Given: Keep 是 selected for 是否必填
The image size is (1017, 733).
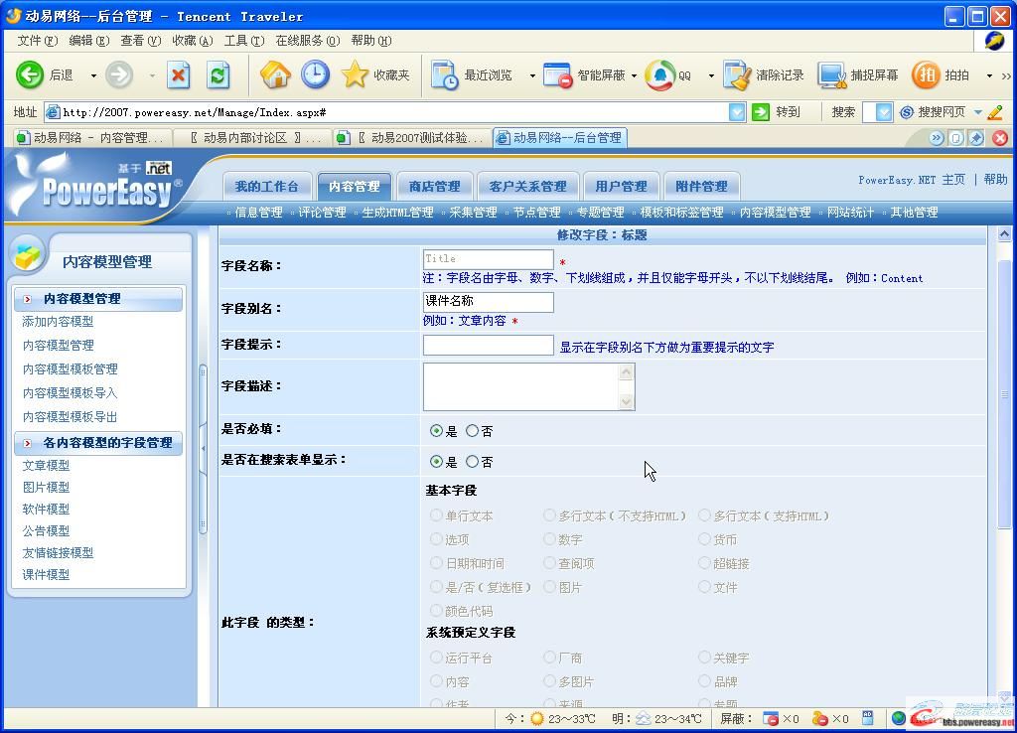Looking at the screenshot, I should (435, 431).
